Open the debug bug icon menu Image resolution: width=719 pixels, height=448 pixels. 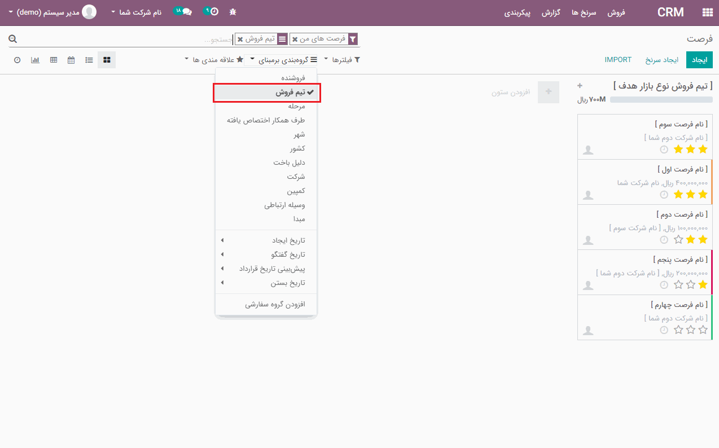click(x=233, y=12)
